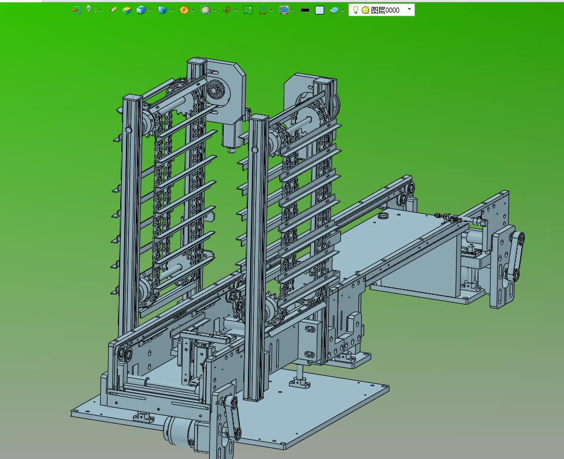The width and height of the screenshot is (564, 459).
Task: Click the blue shaded cube icon
Action: click(x=142, y=10)
